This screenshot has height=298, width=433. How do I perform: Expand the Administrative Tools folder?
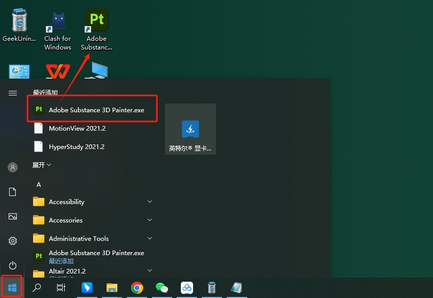coord(78,238)
